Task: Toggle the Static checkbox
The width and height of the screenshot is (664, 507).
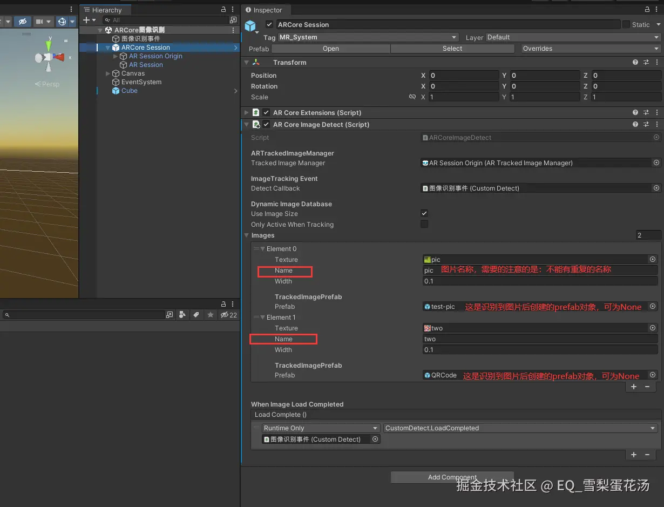Action: (626, 24)
